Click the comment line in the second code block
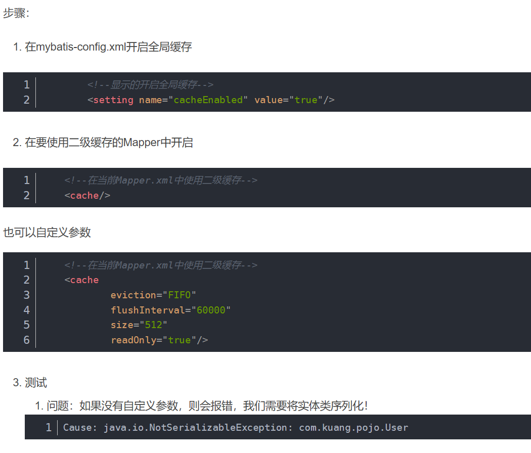 [x=161, y=180]
